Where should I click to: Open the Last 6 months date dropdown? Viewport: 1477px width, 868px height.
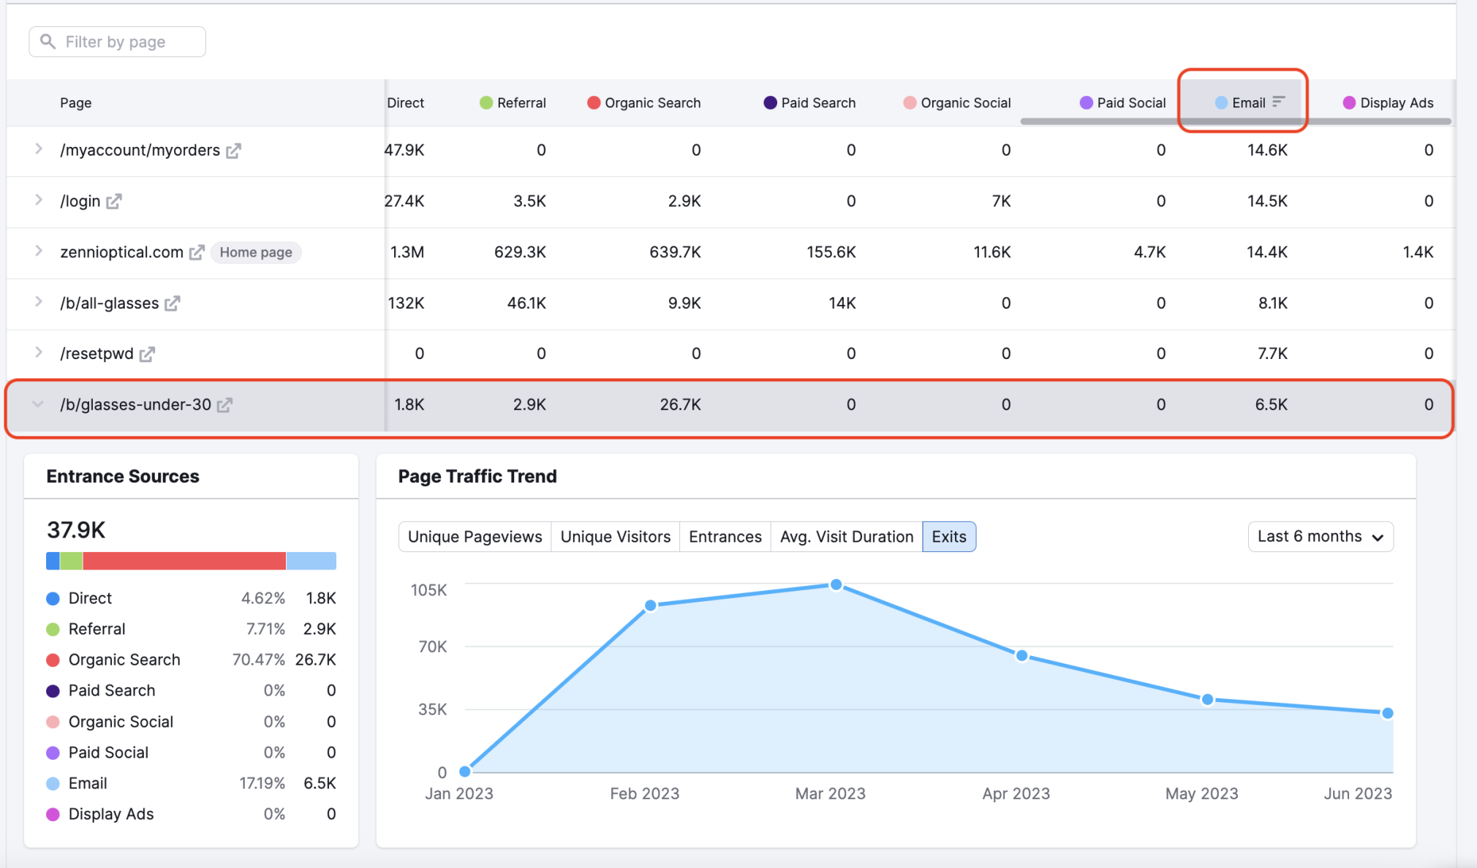(x=1320, y=535)
